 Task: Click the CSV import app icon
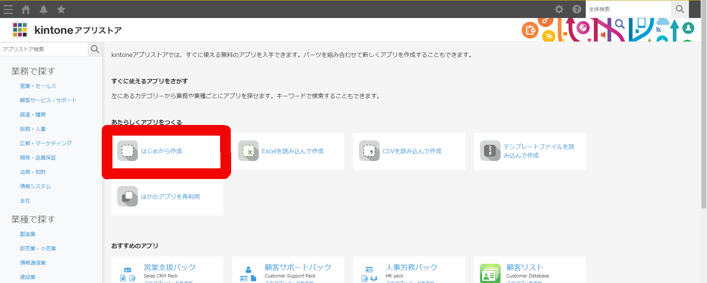(x=369, y=151)
